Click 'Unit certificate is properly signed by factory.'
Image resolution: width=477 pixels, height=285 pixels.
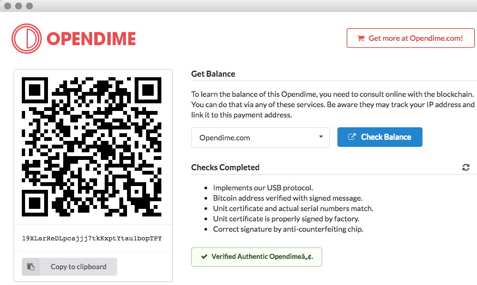pos(286,219)
